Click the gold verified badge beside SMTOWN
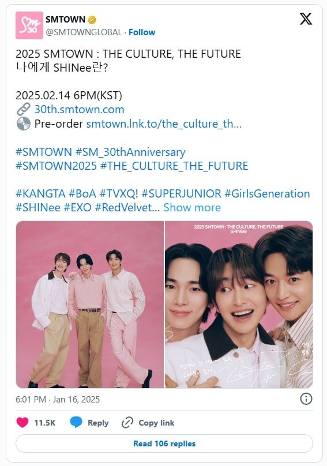327x466 pixels. tap(92, 20)
